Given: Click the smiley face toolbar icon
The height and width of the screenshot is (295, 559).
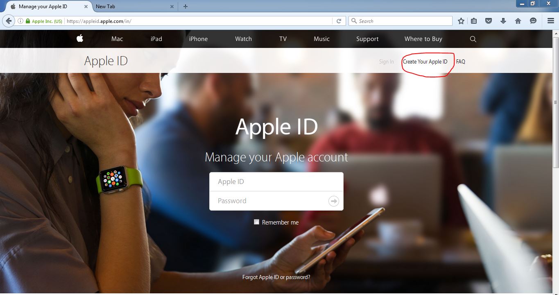Looking at the screenshot, I should [x=533, y=21].
